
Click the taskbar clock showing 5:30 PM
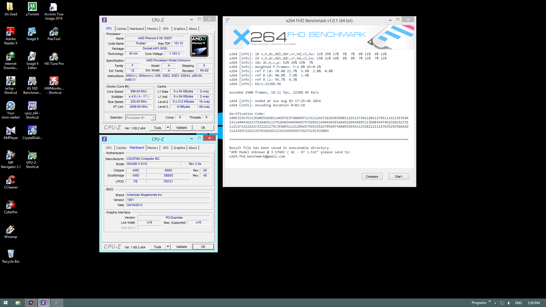[x=533, y=303]
